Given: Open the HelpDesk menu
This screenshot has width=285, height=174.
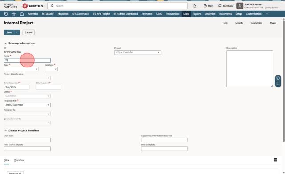Looking at the screenshot, I should (x=63, y=14).
